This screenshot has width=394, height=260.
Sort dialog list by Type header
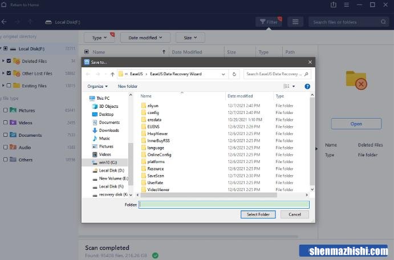279,96
